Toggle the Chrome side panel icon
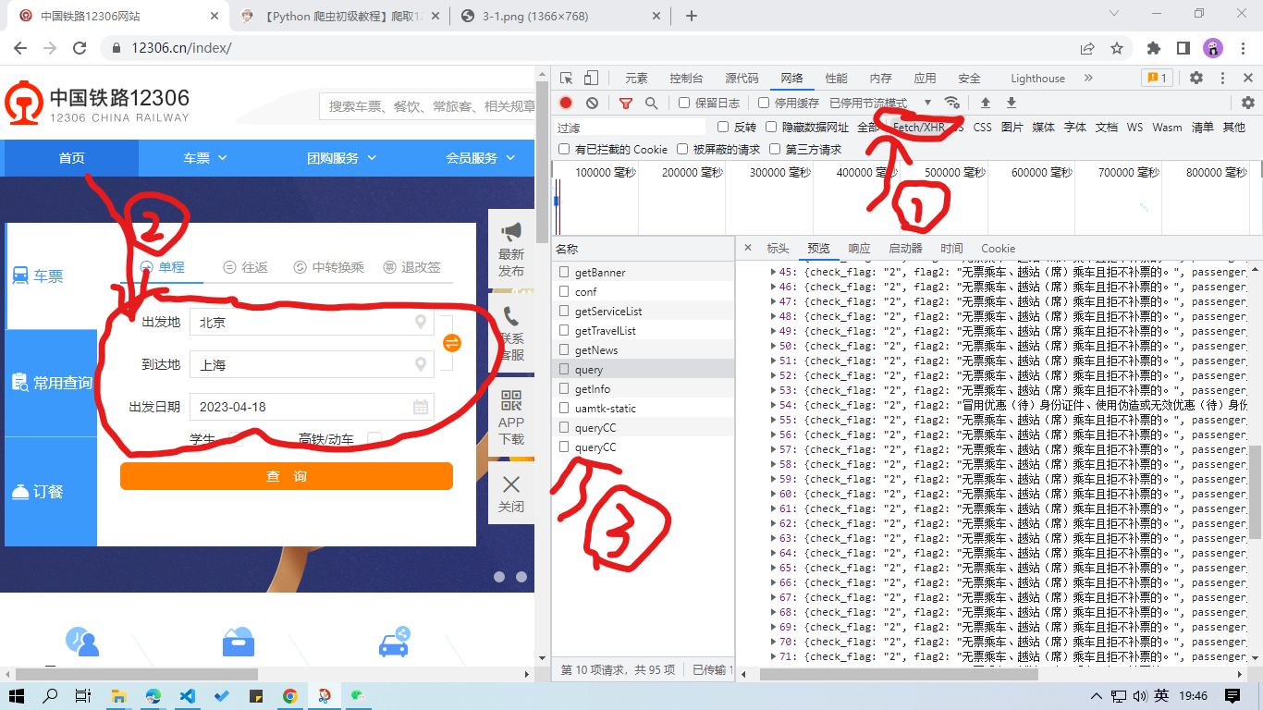 [1183, 48]
